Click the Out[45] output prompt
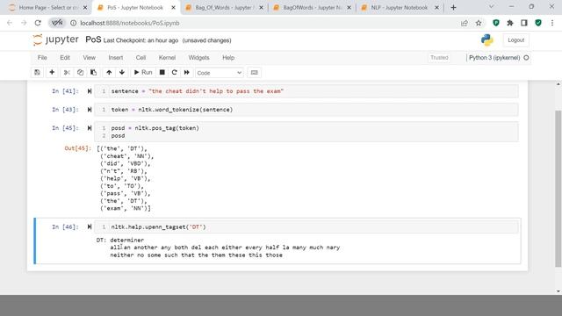 tap(78, 148)
